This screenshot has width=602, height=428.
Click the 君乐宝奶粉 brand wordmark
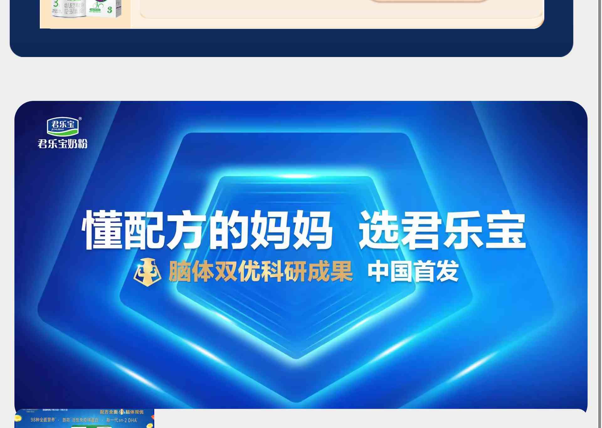coord(63,144)
